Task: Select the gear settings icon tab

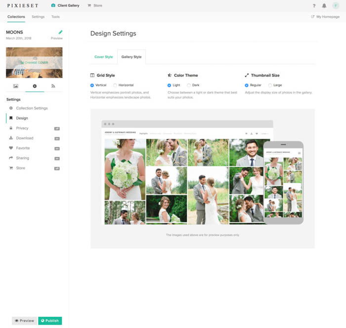Action: 35,86
